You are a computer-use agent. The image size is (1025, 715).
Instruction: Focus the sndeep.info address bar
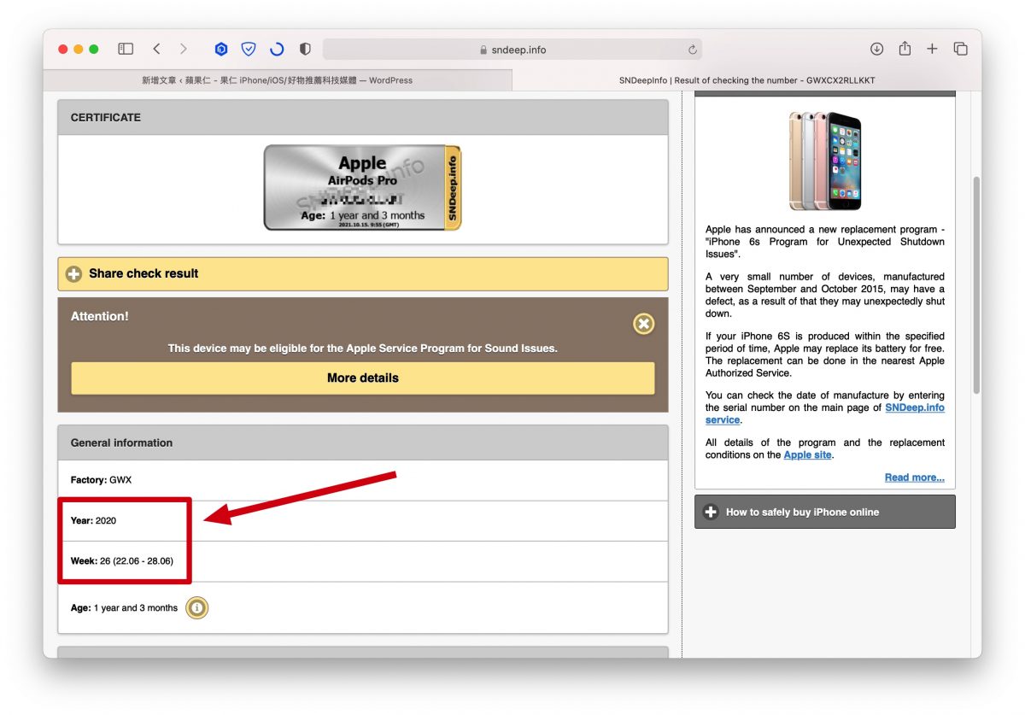pos(512,50)
